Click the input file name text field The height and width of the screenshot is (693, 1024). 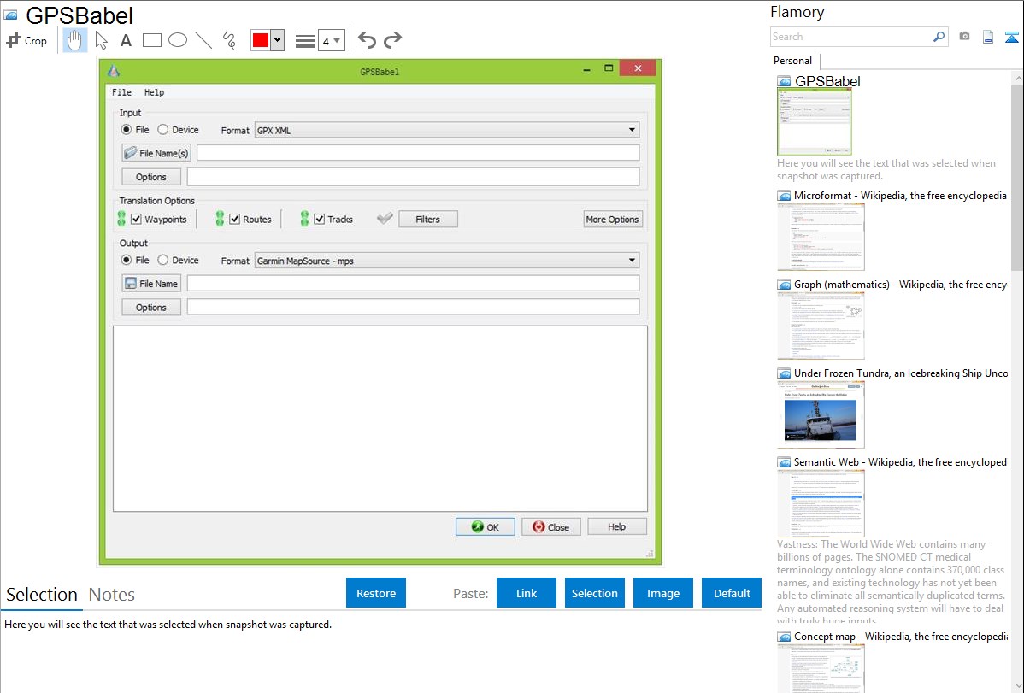click(418, 153)
